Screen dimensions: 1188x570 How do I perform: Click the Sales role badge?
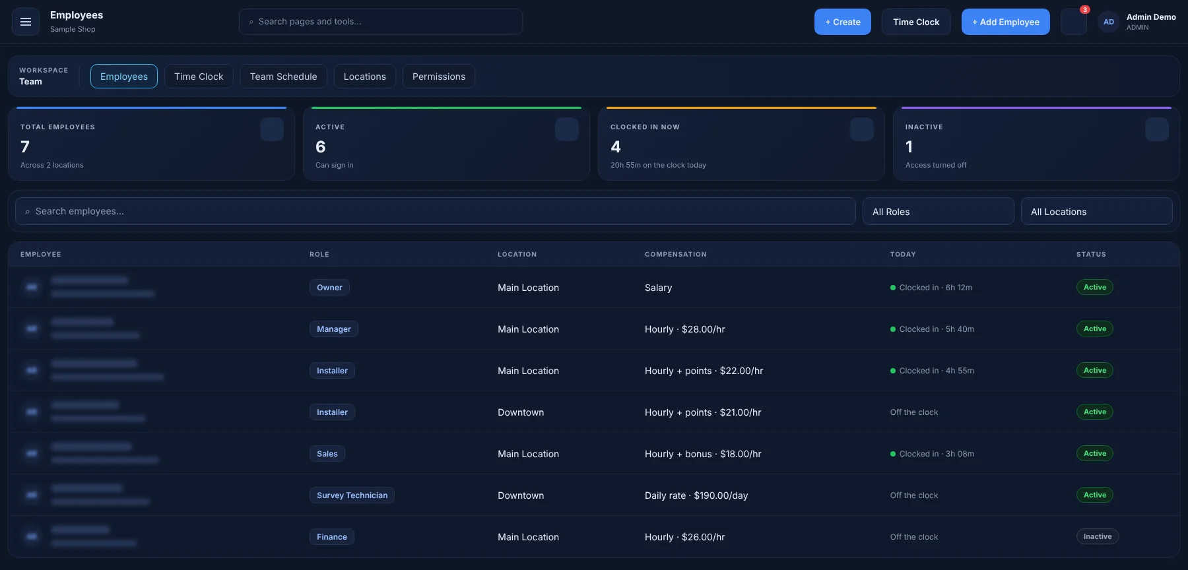tap(327, 453)
